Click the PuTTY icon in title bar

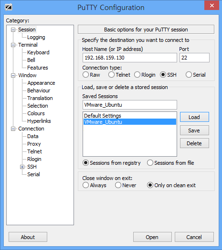coord(9,7)
